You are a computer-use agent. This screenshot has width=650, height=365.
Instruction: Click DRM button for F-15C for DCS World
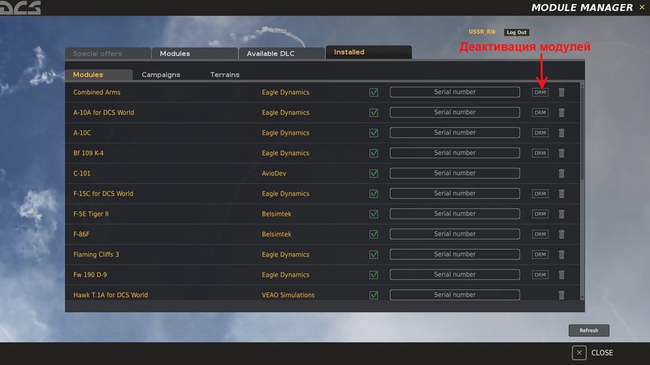(540, 194)
